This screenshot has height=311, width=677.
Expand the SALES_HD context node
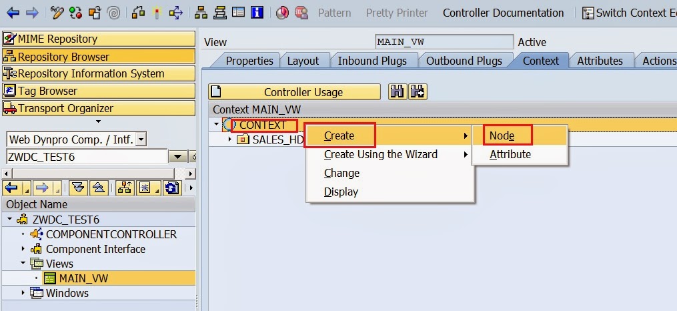point(229,139)
